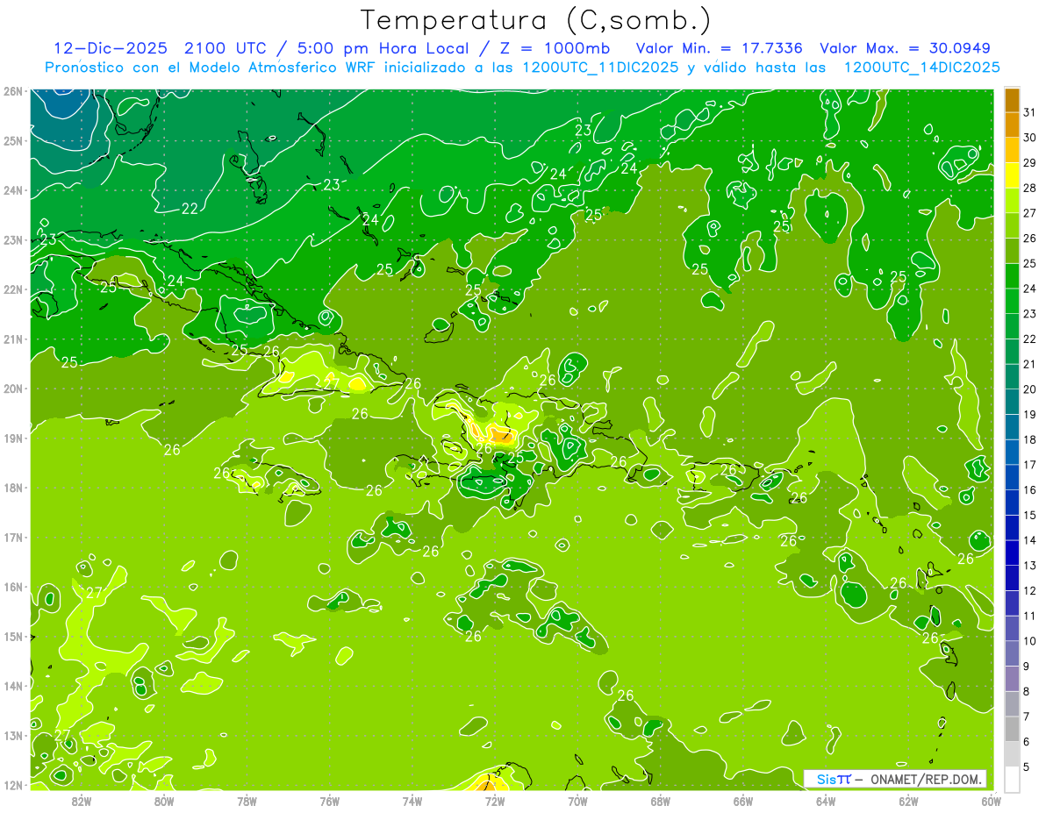Click the 70W longitude axis label

(577, 801)
